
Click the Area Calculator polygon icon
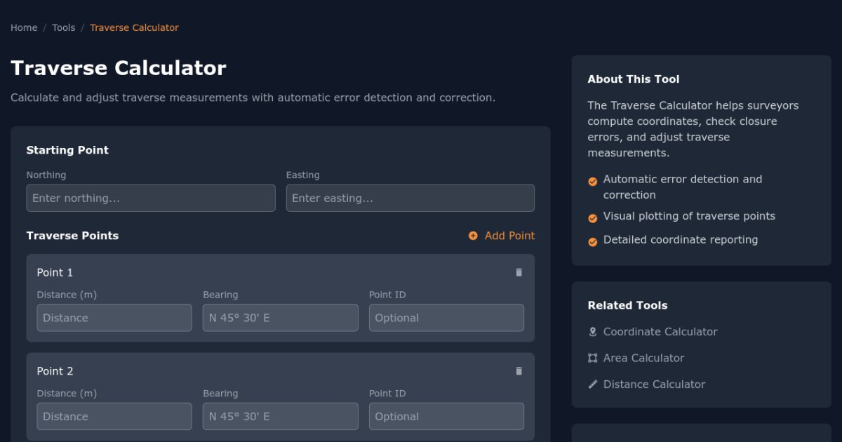[x=593, y=358]
